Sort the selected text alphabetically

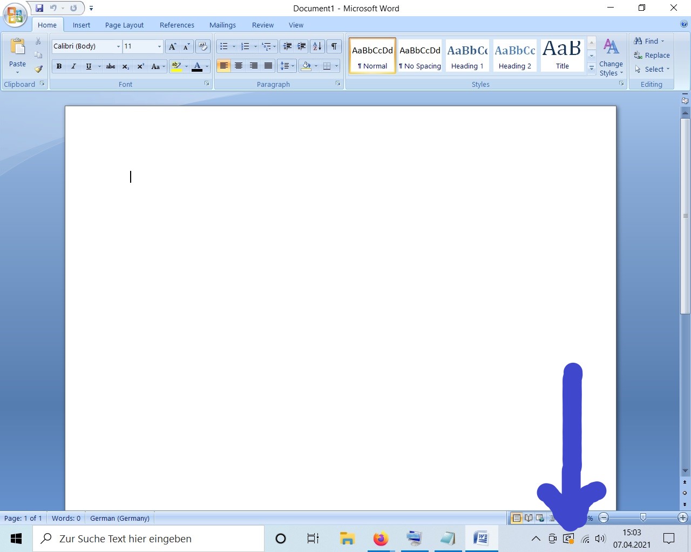(x=317, y=46)
